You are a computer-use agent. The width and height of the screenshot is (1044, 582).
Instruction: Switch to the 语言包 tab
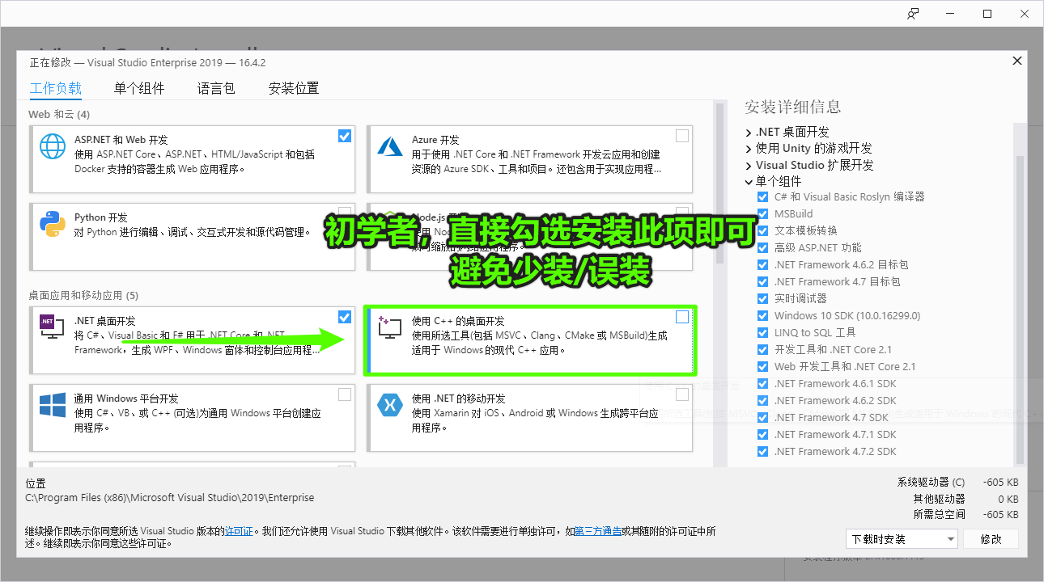click(216, 89)
